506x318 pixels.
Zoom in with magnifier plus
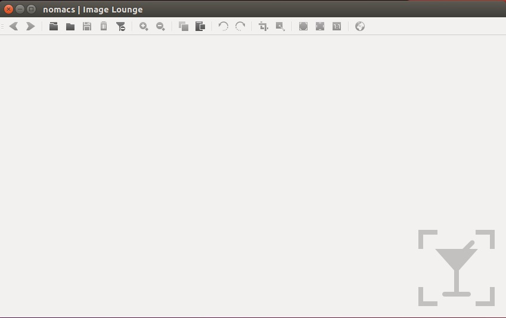[144, 26]
